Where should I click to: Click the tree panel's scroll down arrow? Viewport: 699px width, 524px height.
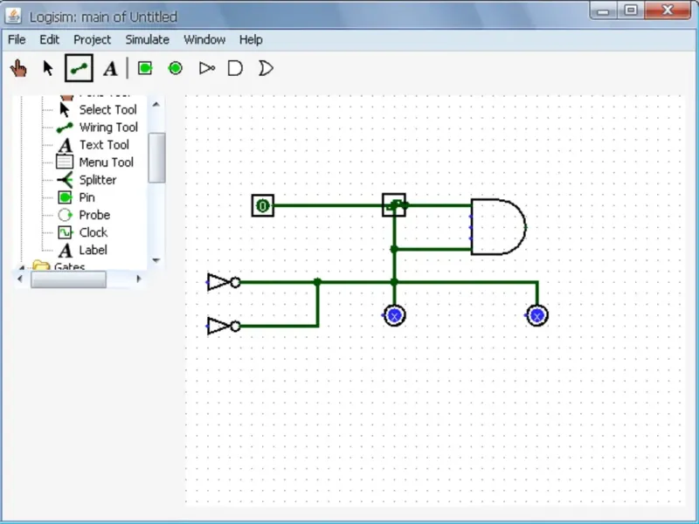click(156, 259)
